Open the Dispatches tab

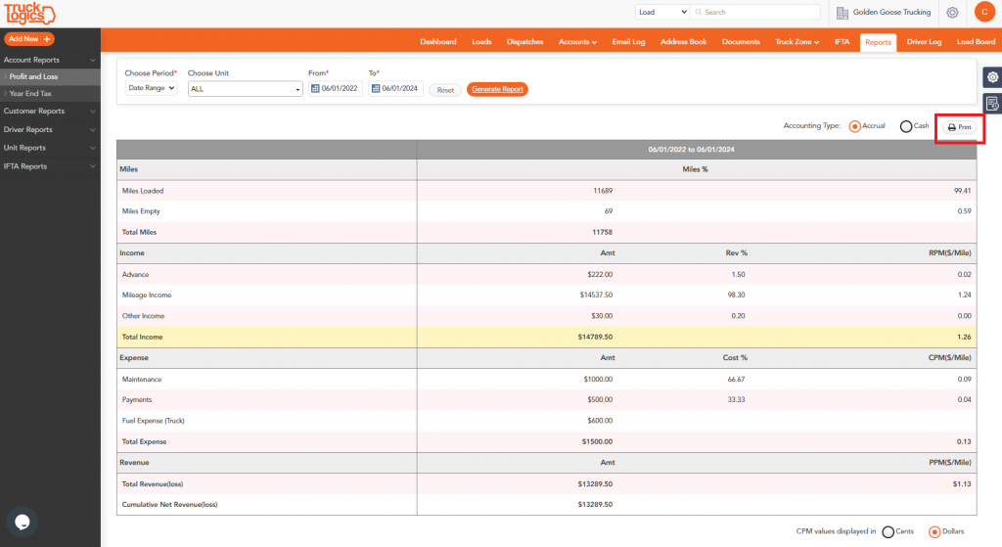[524, 42]
